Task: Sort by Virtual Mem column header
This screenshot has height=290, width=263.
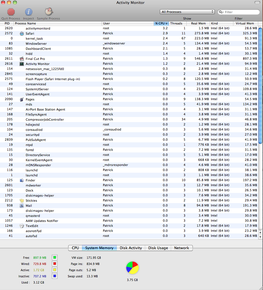Action: [246, 24]
